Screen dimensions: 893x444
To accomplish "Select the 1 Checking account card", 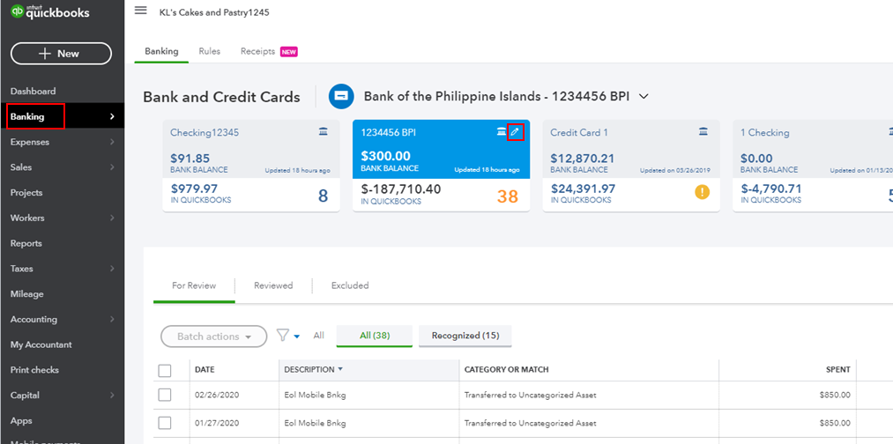I will click(x=813, y=166).
